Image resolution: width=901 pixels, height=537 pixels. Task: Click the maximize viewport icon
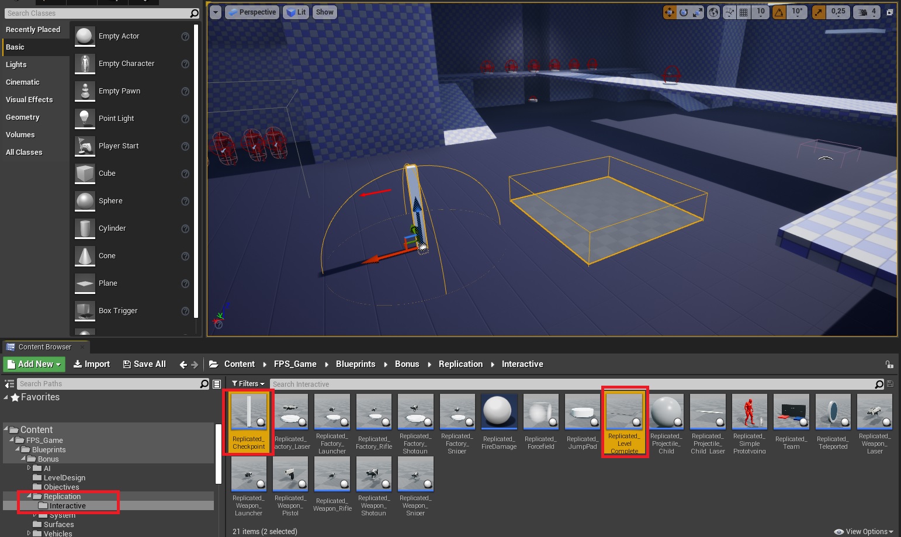pos(890,12)
